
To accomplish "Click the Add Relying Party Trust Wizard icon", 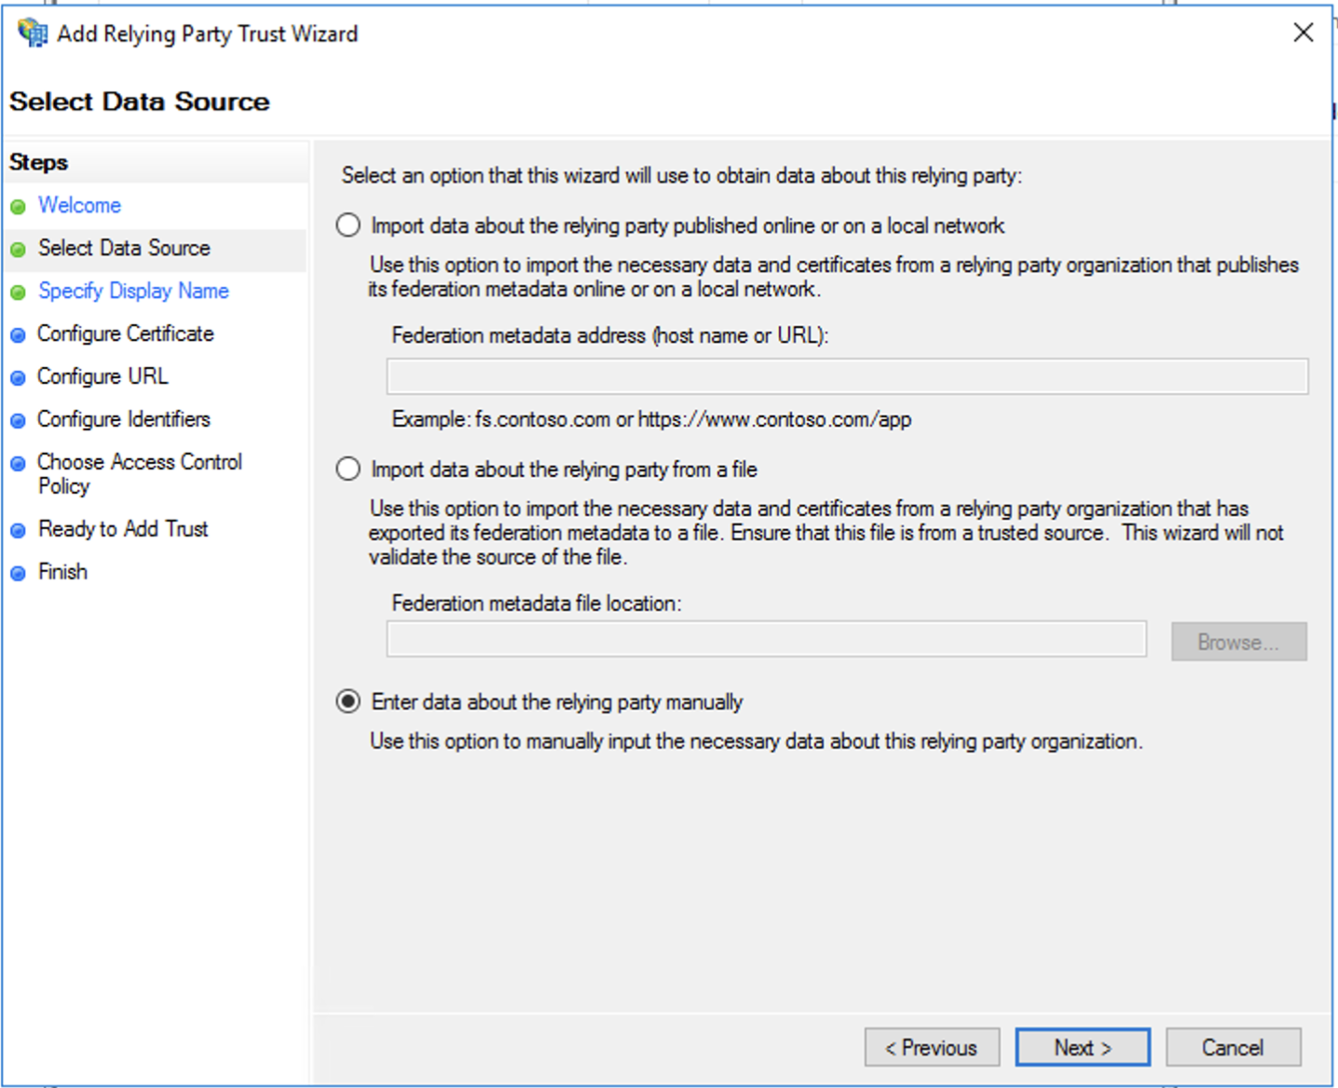I will [31, 33].
